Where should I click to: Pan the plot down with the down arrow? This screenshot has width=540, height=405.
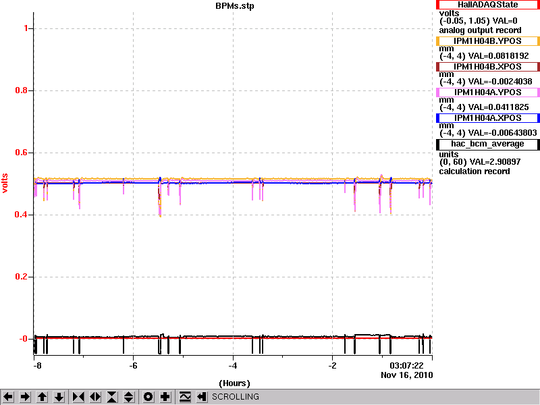pyautogui.click(x=59, y=397)
